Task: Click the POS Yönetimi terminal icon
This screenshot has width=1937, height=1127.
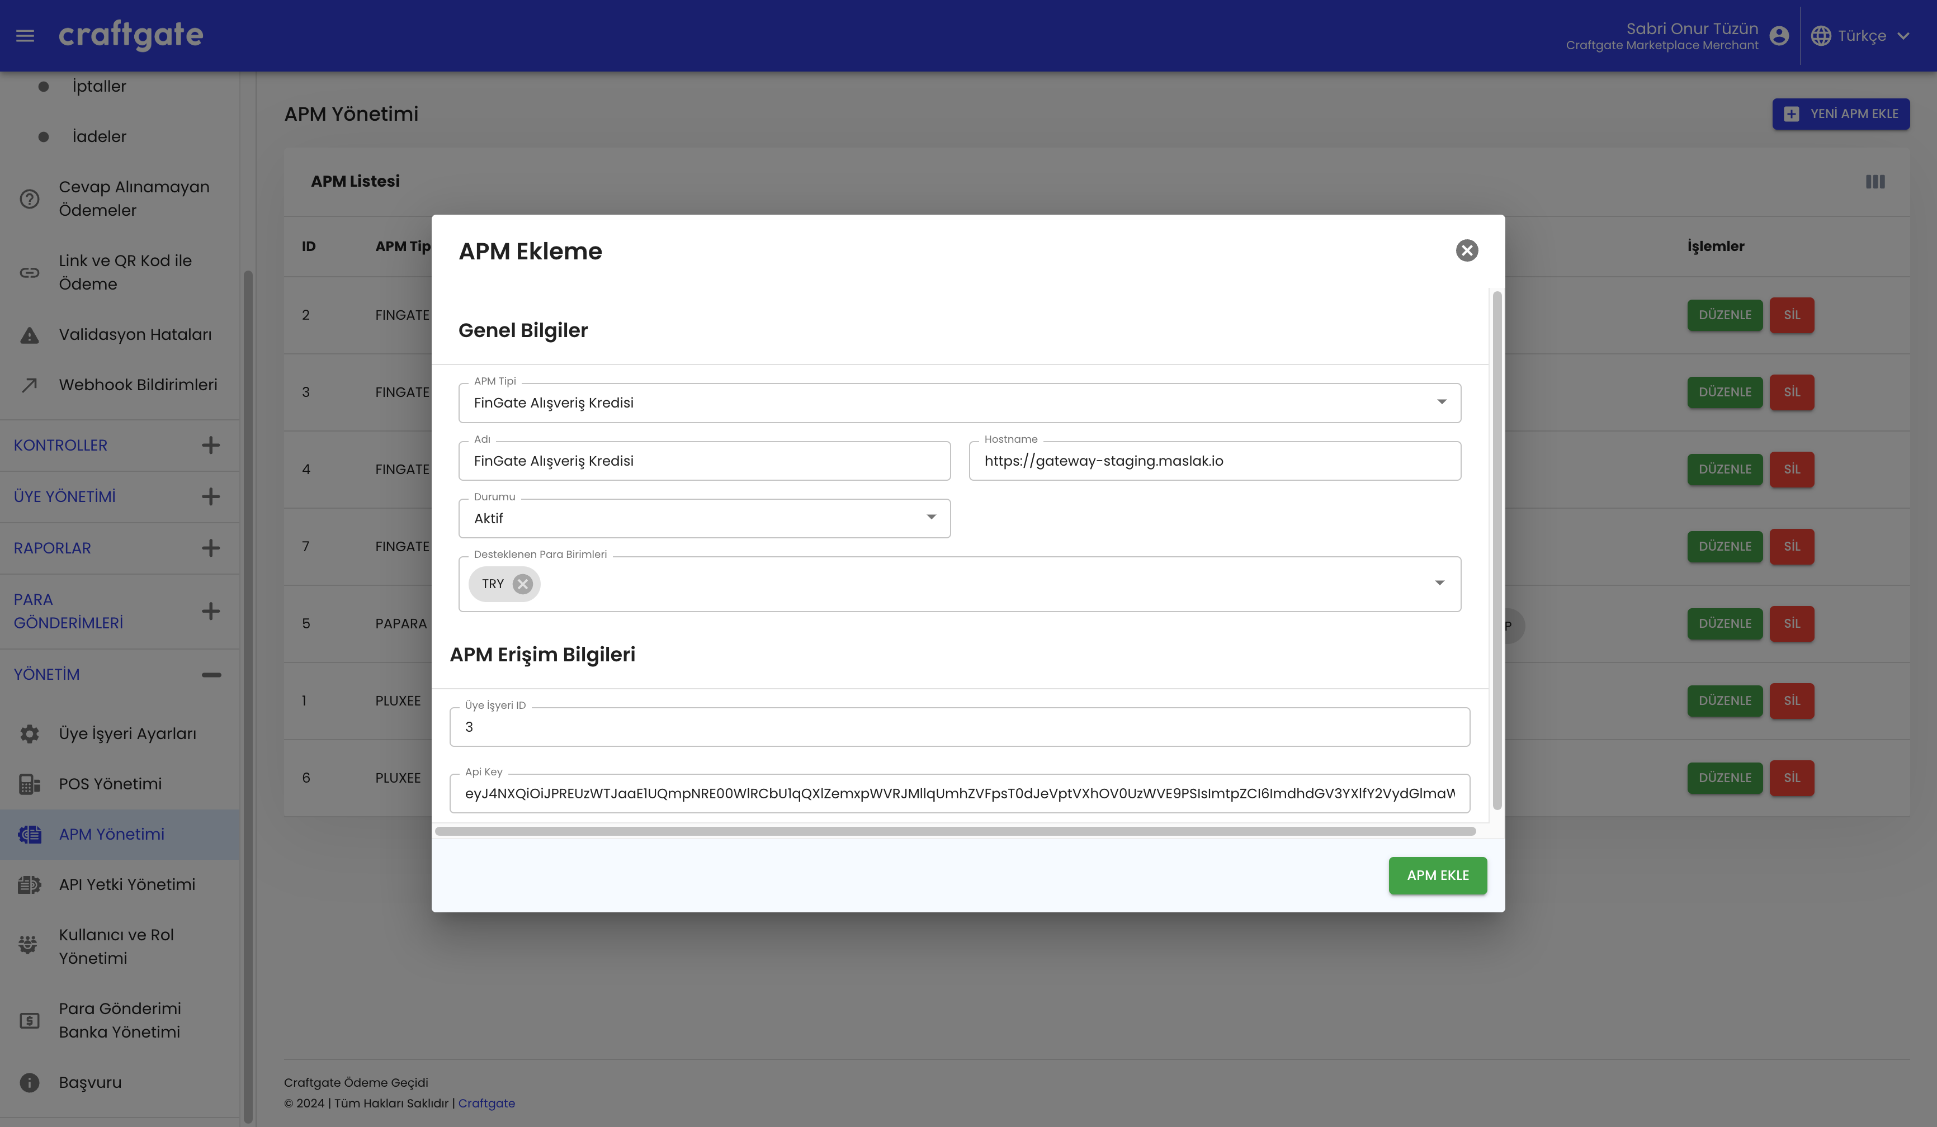Action: point(29,784)
